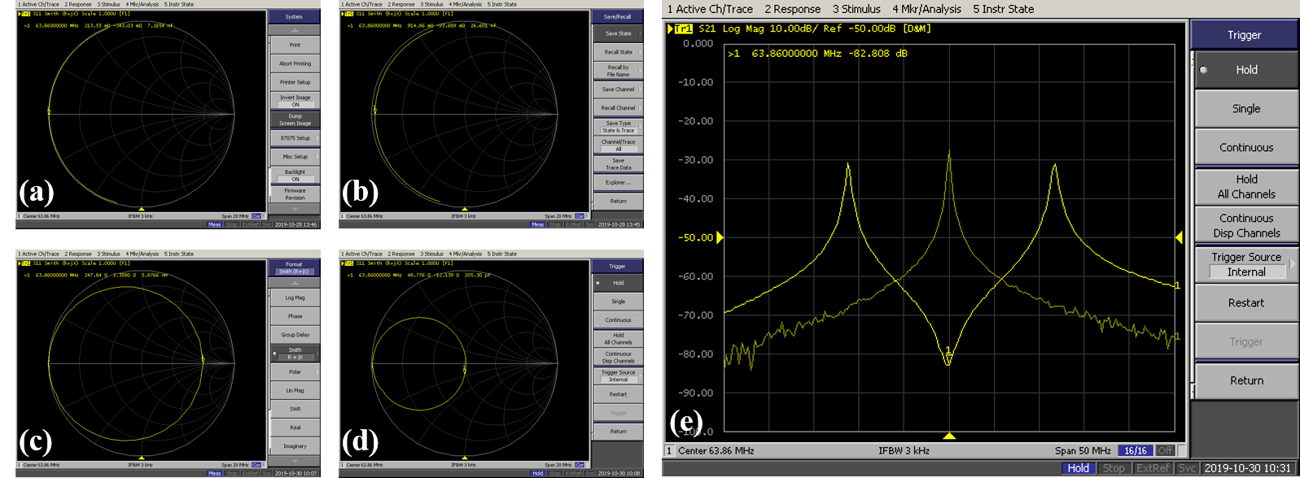Open Instr State menu above the S21 plot
This screenshot has width=1300, height=478.
pyautogui.click(x=1003, y=9)
